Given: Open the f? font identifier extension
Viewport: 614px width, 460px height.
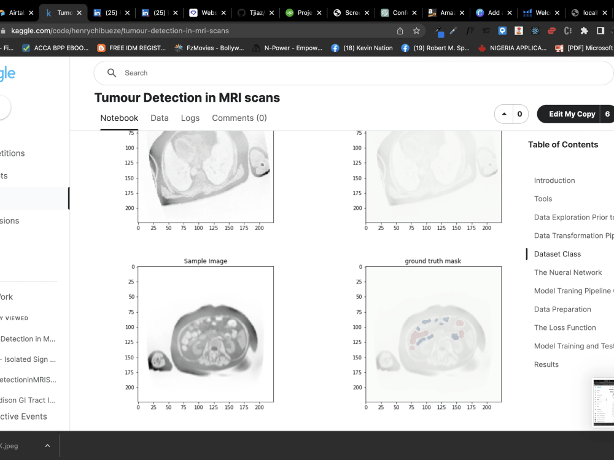Looking at the screenshot, I should [x=470, y=31].
